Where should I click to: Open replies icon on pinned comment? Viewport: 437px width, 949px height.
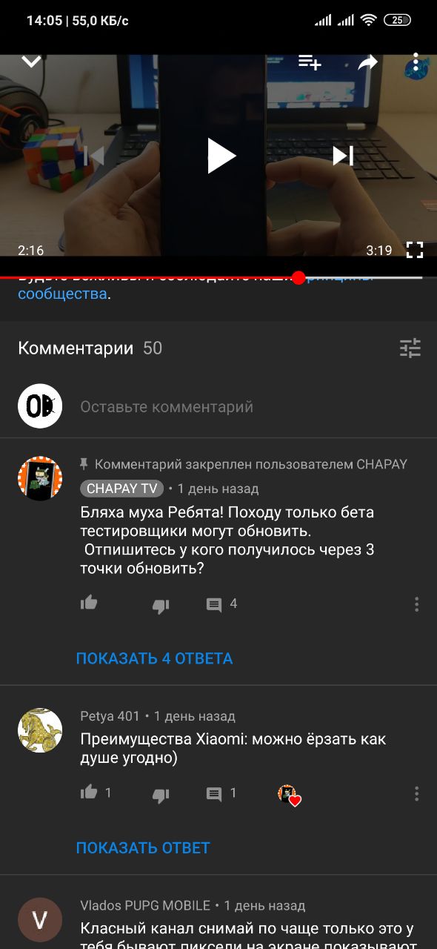click(214, 605)
